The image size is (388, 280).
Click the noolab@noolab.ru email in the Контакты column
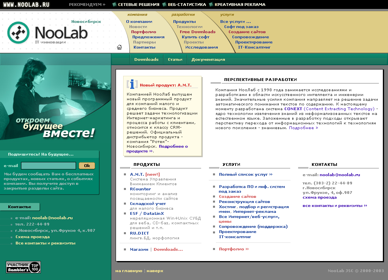tap(340, 175)
